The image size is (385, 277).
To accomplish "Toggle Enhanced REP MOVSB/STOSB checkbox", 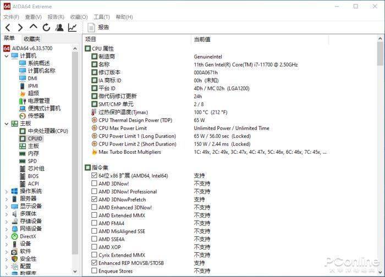I will click(x=95, y=263).
